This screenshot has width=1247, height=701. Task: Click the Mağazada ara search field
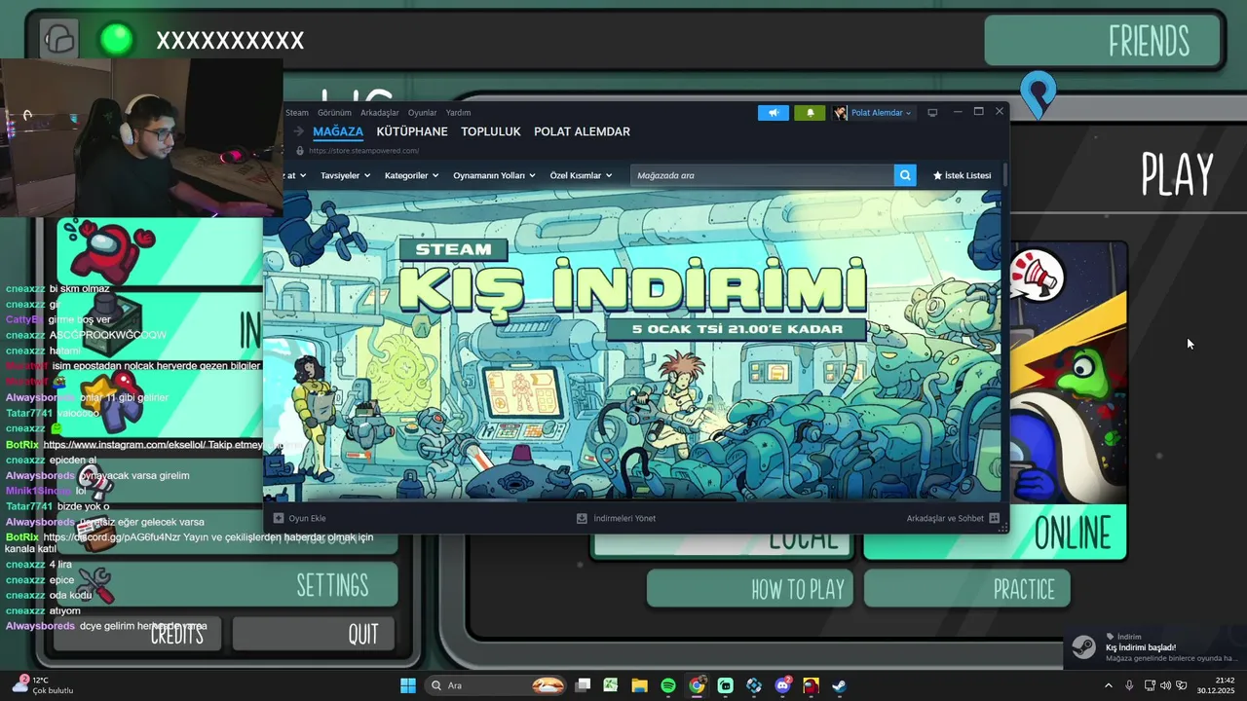[x=762, y=175]
